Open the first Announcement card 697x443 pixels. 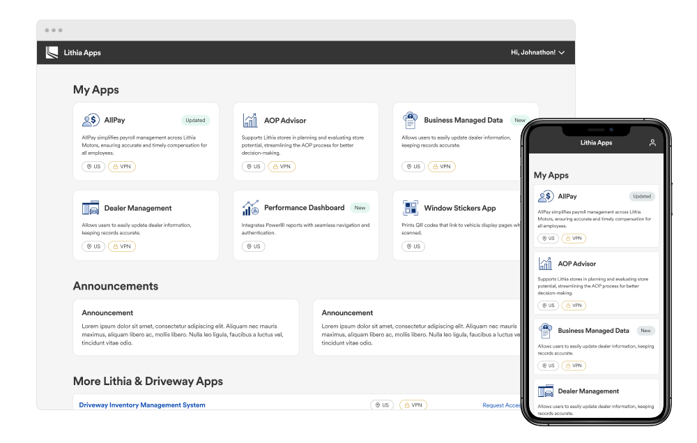tap(185, 327)
